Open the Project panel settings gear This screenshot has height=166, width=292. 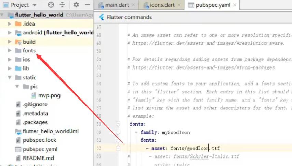(x=76, y=5)
